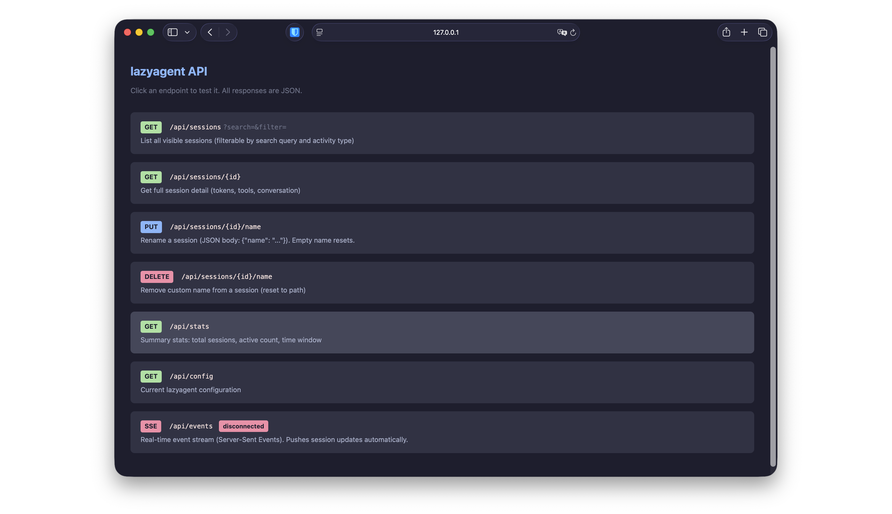Navigate back using the back arrow
The image size is (892, 514).
(210, 32)
